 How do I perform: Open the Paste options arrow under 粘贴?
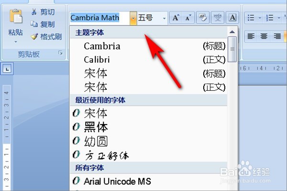click(x=16, y=42)
